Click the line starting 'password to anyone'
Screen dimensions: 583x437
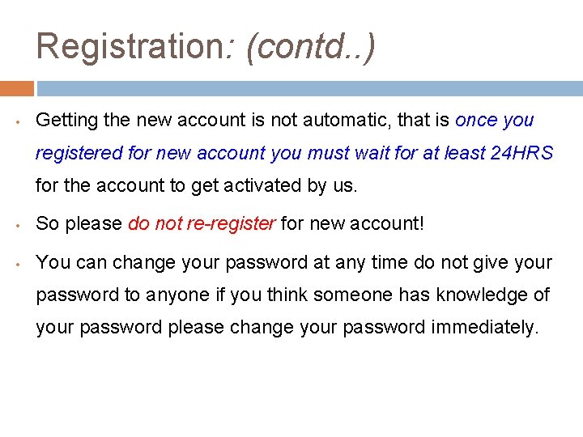click(x=292, y=295)
